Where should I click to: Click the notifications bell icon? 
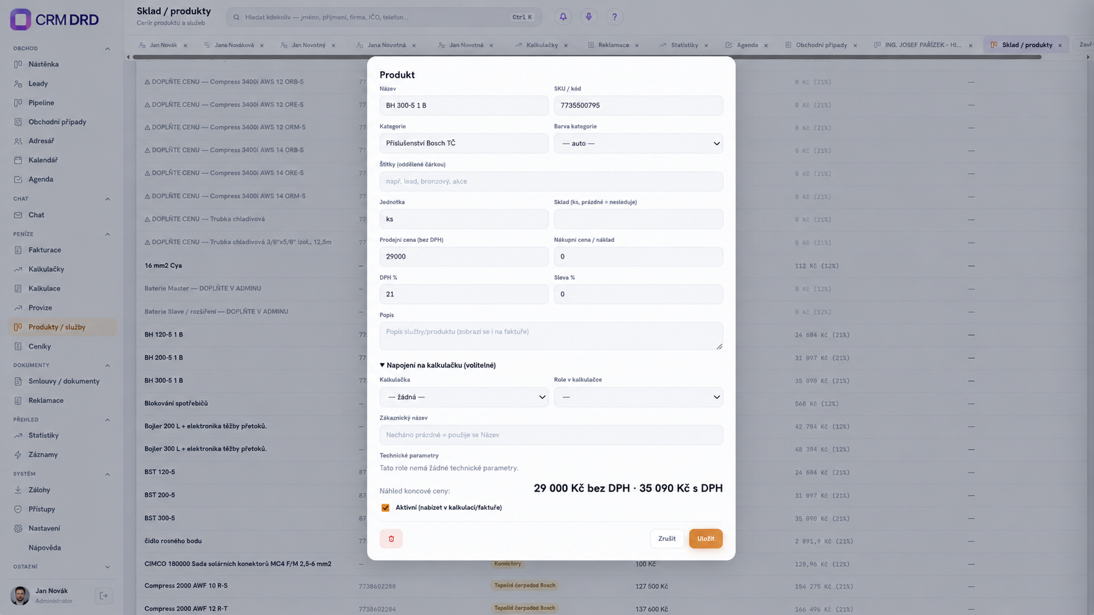[x=563, y=17]
